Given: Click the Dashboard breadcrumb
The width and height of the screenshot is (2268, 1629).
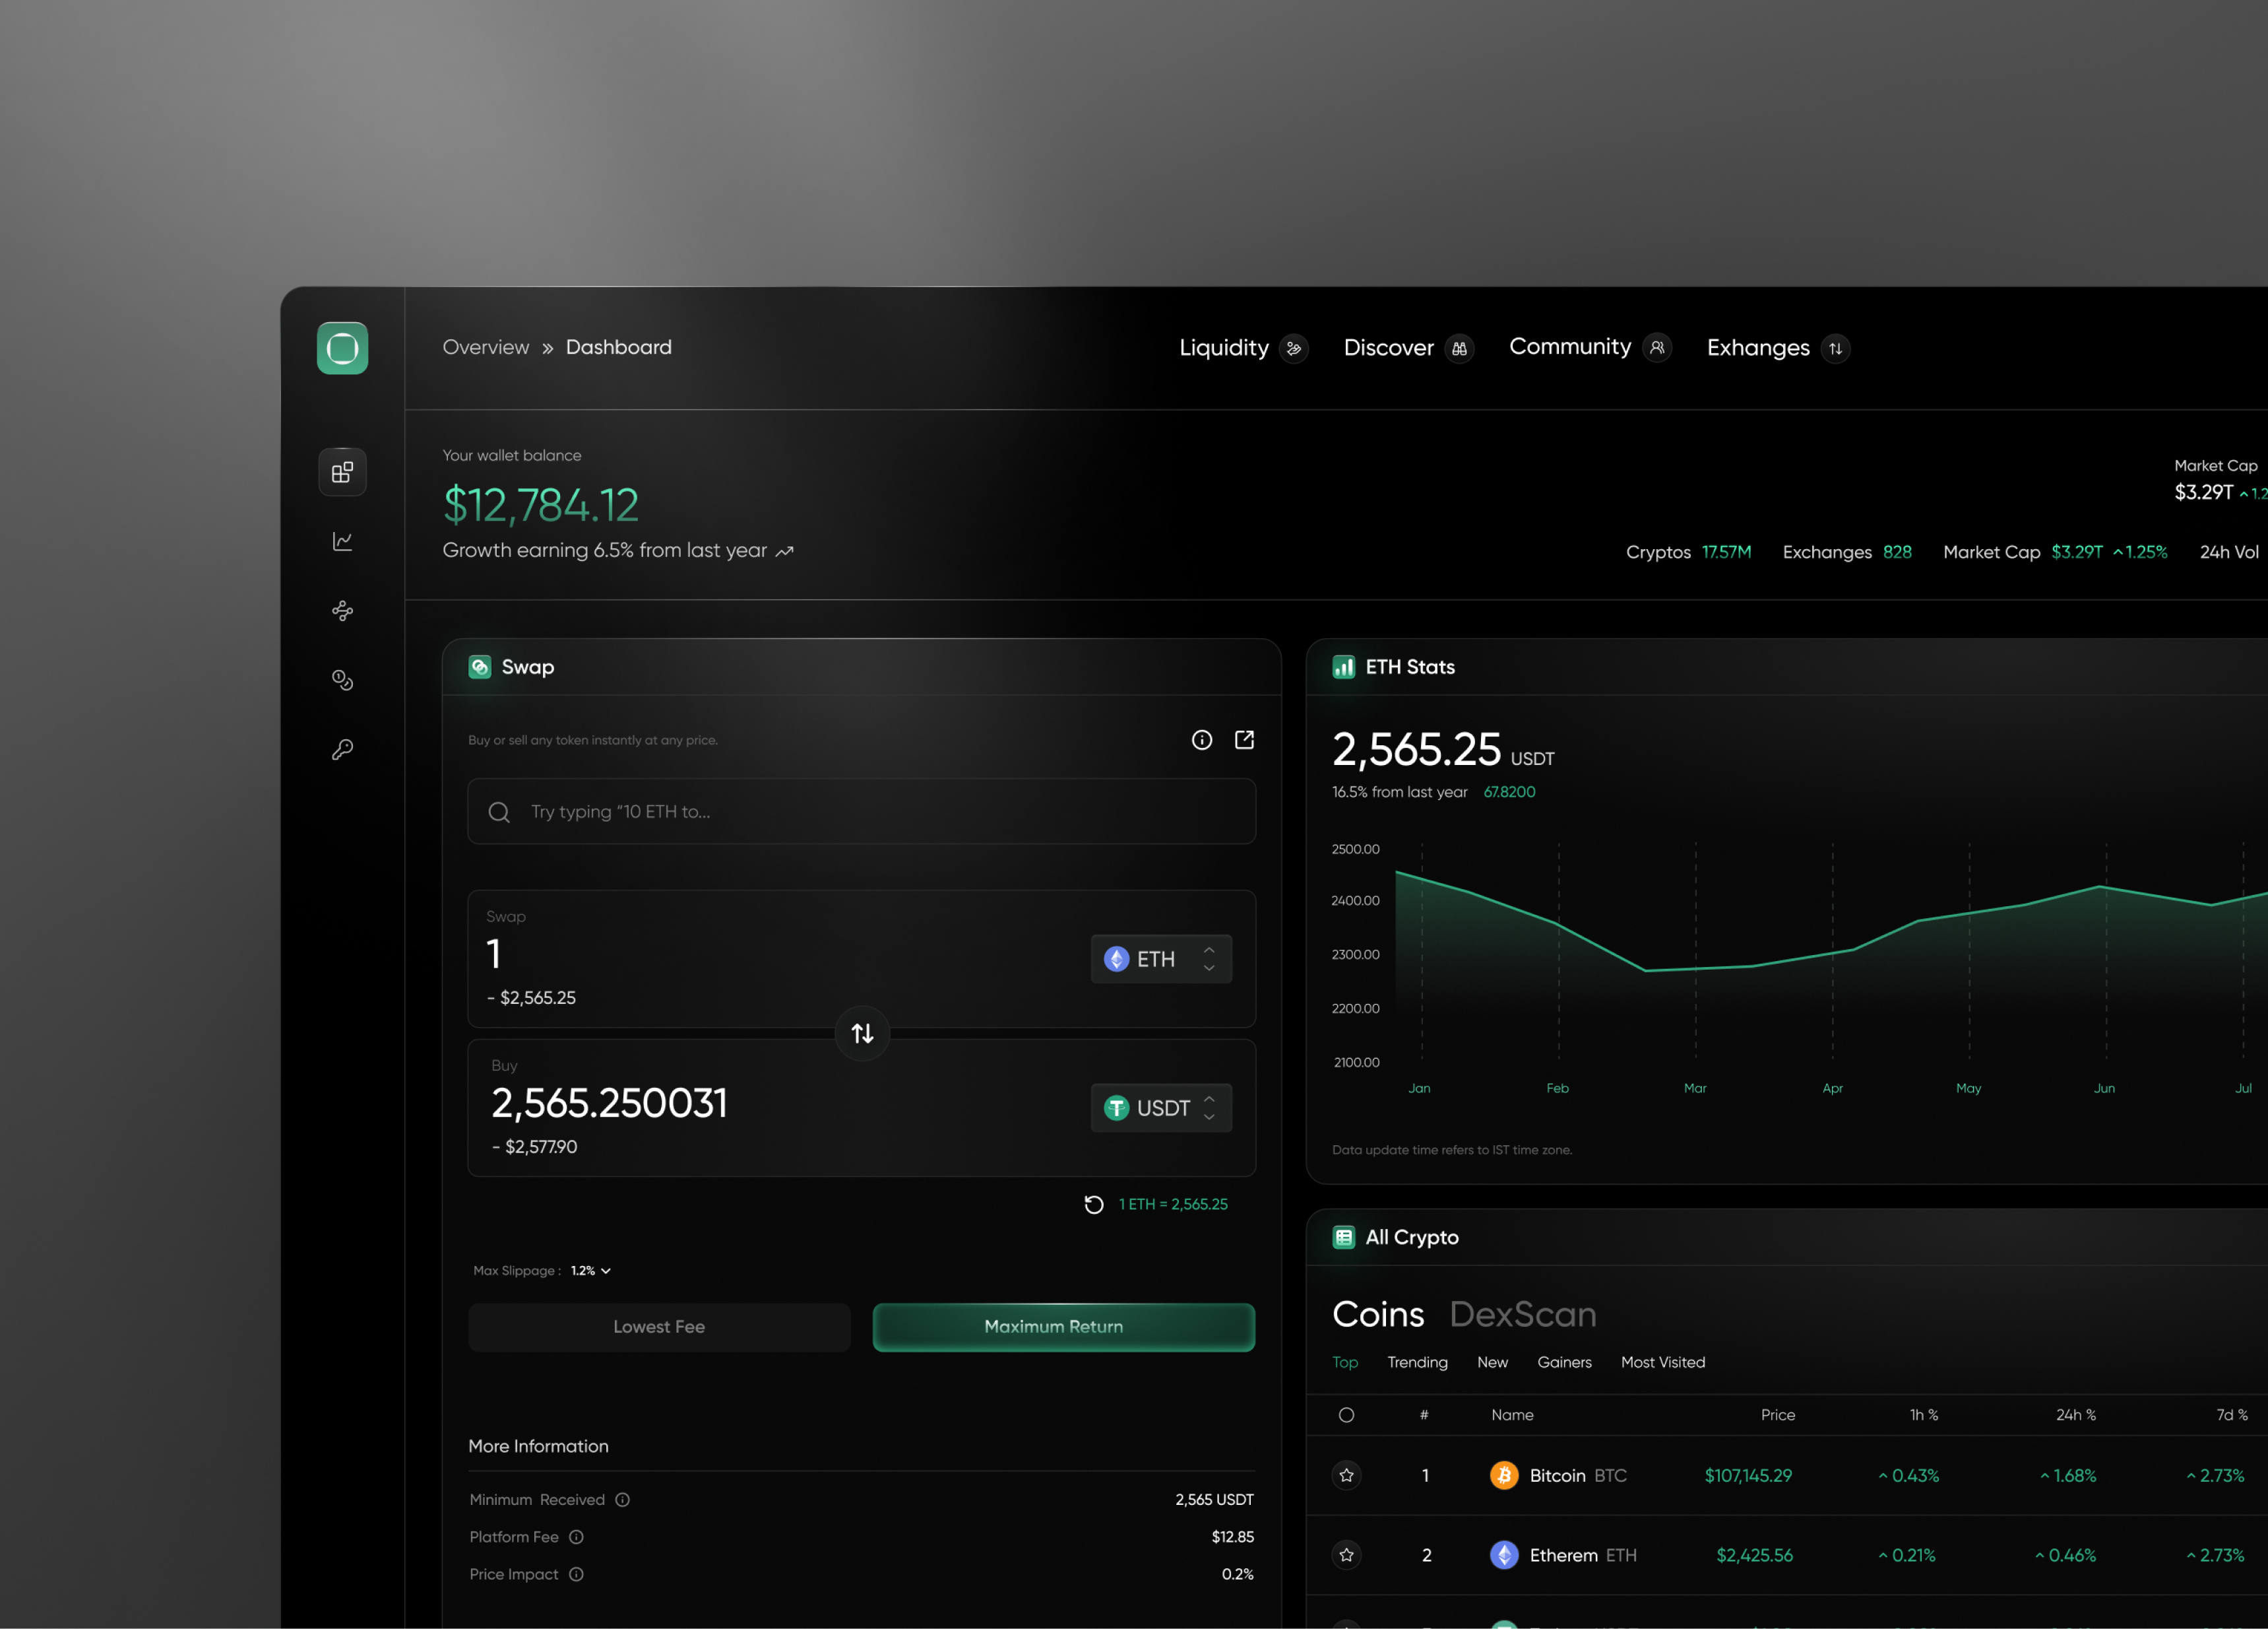Looking at the screenshot, I should point(619,347).
